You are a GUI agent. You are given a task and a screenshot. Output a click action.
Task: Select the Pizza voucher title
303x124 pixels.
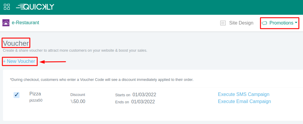pos(35,94)
